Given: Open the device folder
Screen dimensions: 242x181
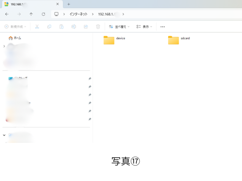Looking at the screenshot, I should pyautogui.click(x=109, y=40).
